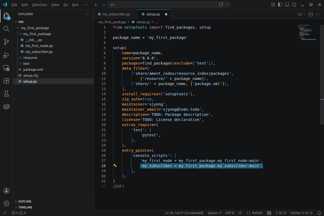Open the Manage gear icon
The height and width of the screenshot is (216, 324).
[x=6, y=204]
